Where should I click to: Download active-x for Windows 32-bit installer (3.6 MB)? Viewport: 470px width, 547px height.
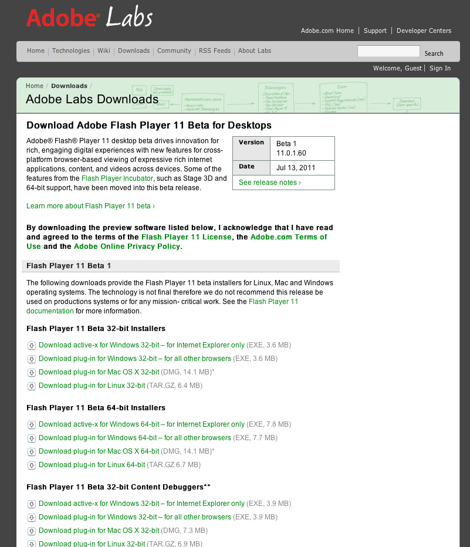[141, 345]
